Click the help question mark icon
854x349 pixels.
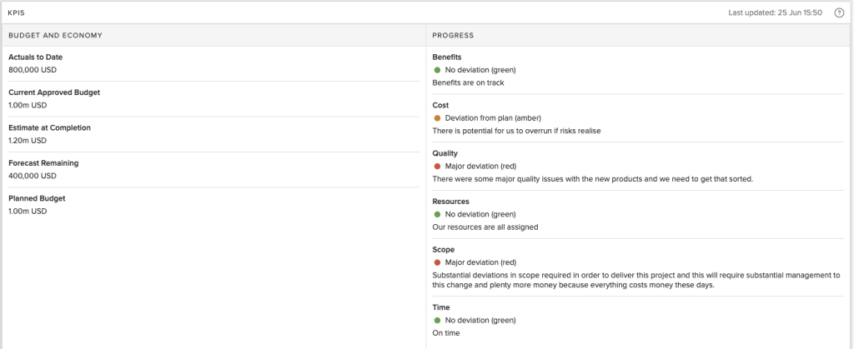pyautogui.click(x=839, y=12)
